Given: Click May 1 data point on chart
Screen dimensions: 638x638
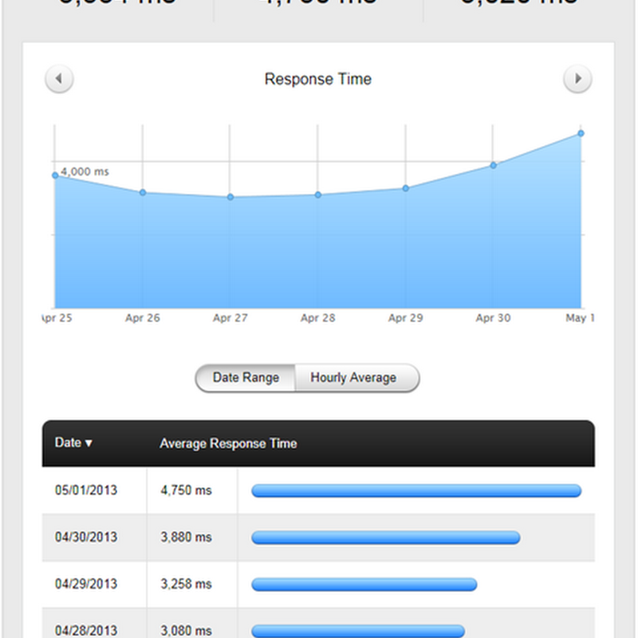Looking at the screenshot, I should [x=581, y=133].
